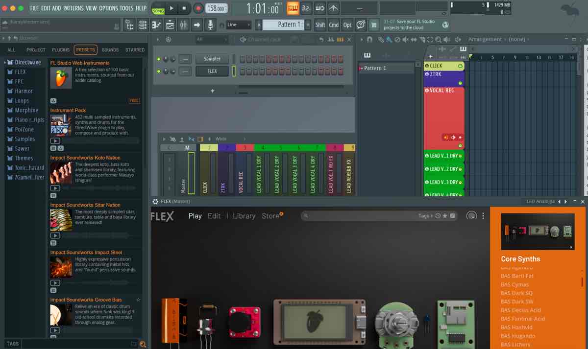
Task: Click the tempo 158.000 display
Action: (216, 8)
